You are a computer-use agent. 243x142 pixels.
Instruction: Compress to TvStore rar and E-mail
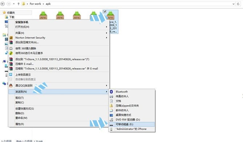59,68
